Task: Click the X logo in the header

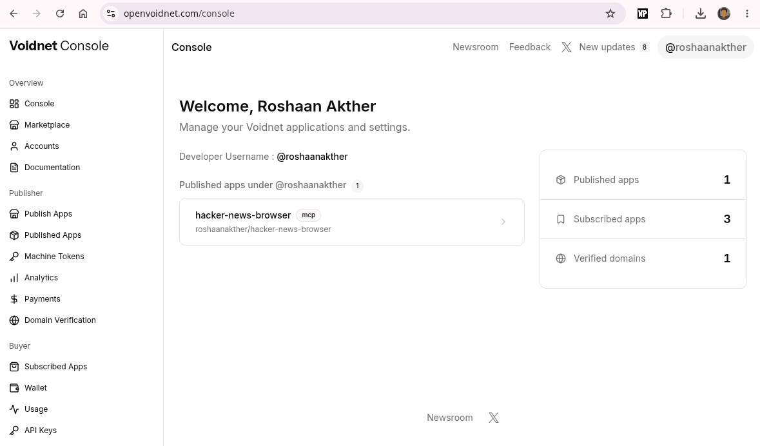Action: point(566,47)
